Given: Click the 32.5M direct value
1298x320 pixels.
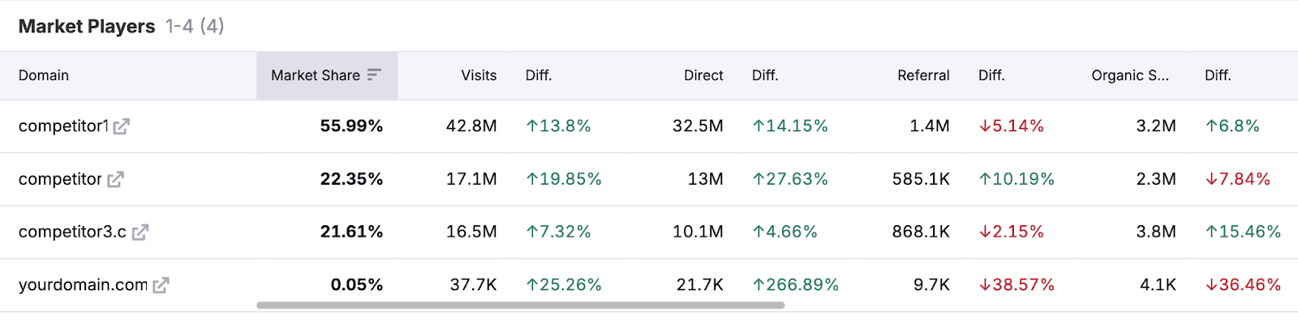Looking at the screenshot, I should click(x=698, y=126).
